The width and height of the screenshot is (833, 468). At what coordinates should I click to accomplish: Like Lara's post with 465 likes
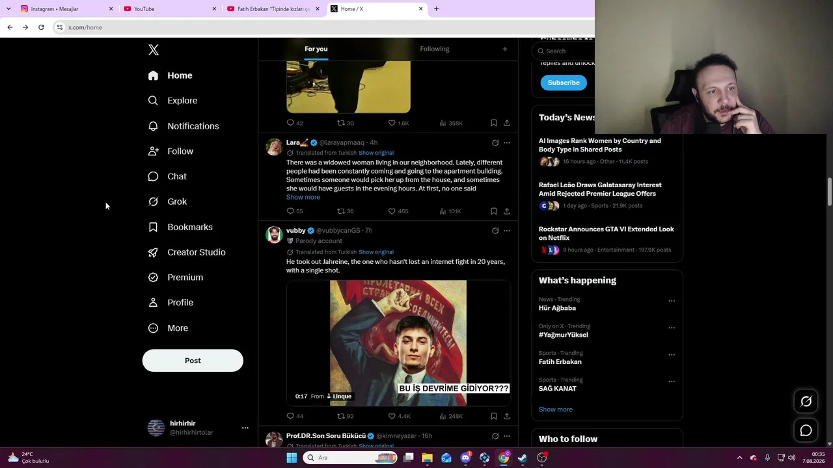pyautogui.click(x=392, y=211)
